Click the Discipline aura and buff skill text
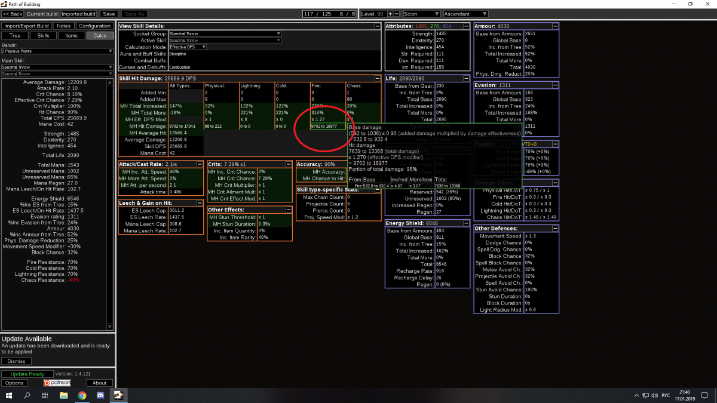 click(x=177, y=54)
